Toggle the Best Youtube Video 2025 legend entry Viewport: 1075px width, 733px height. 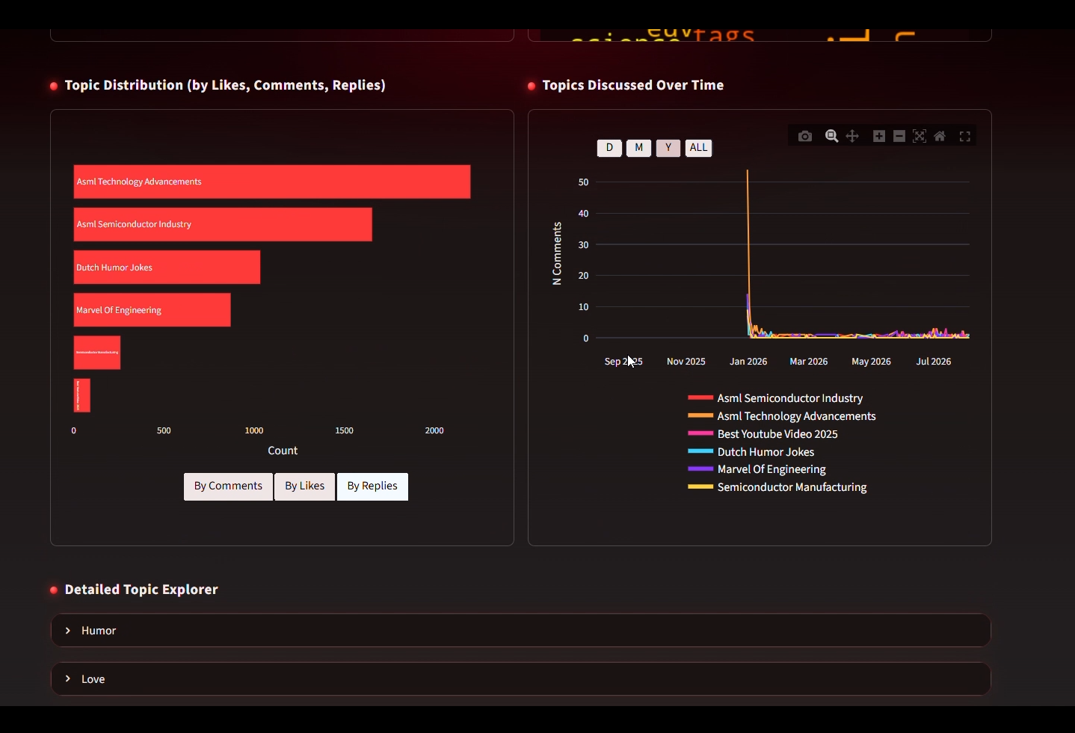point(763,434)
